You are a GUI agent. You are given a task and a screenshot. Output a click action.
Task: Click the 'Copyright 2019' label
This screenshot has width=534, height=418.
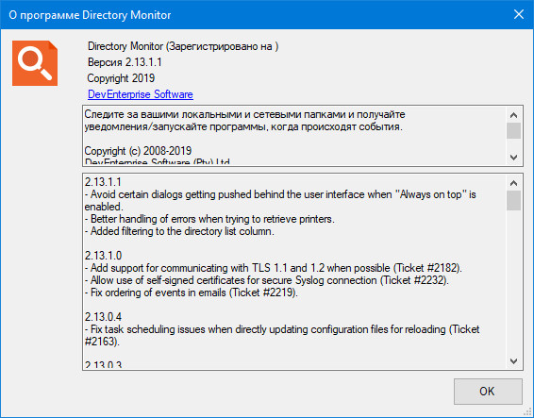tap(121, 78)
